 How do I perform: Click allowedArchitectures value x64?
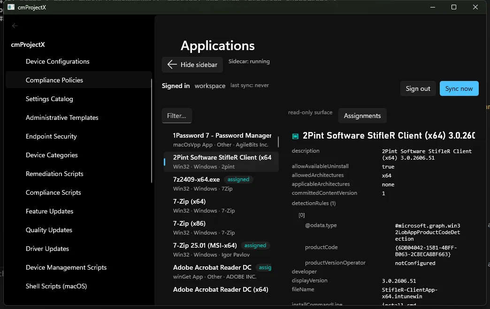coord(387,176)
